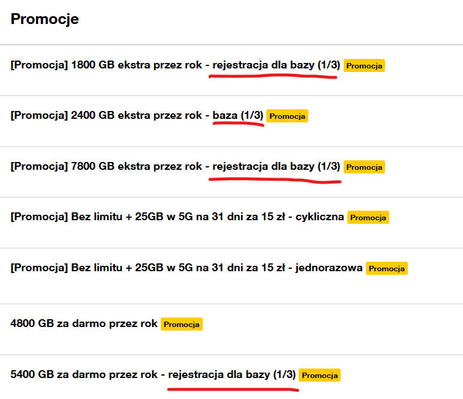Open the 2400 GB ekstra baza promotion
This screenshot has width=463, height=399.
coord(108,116)
